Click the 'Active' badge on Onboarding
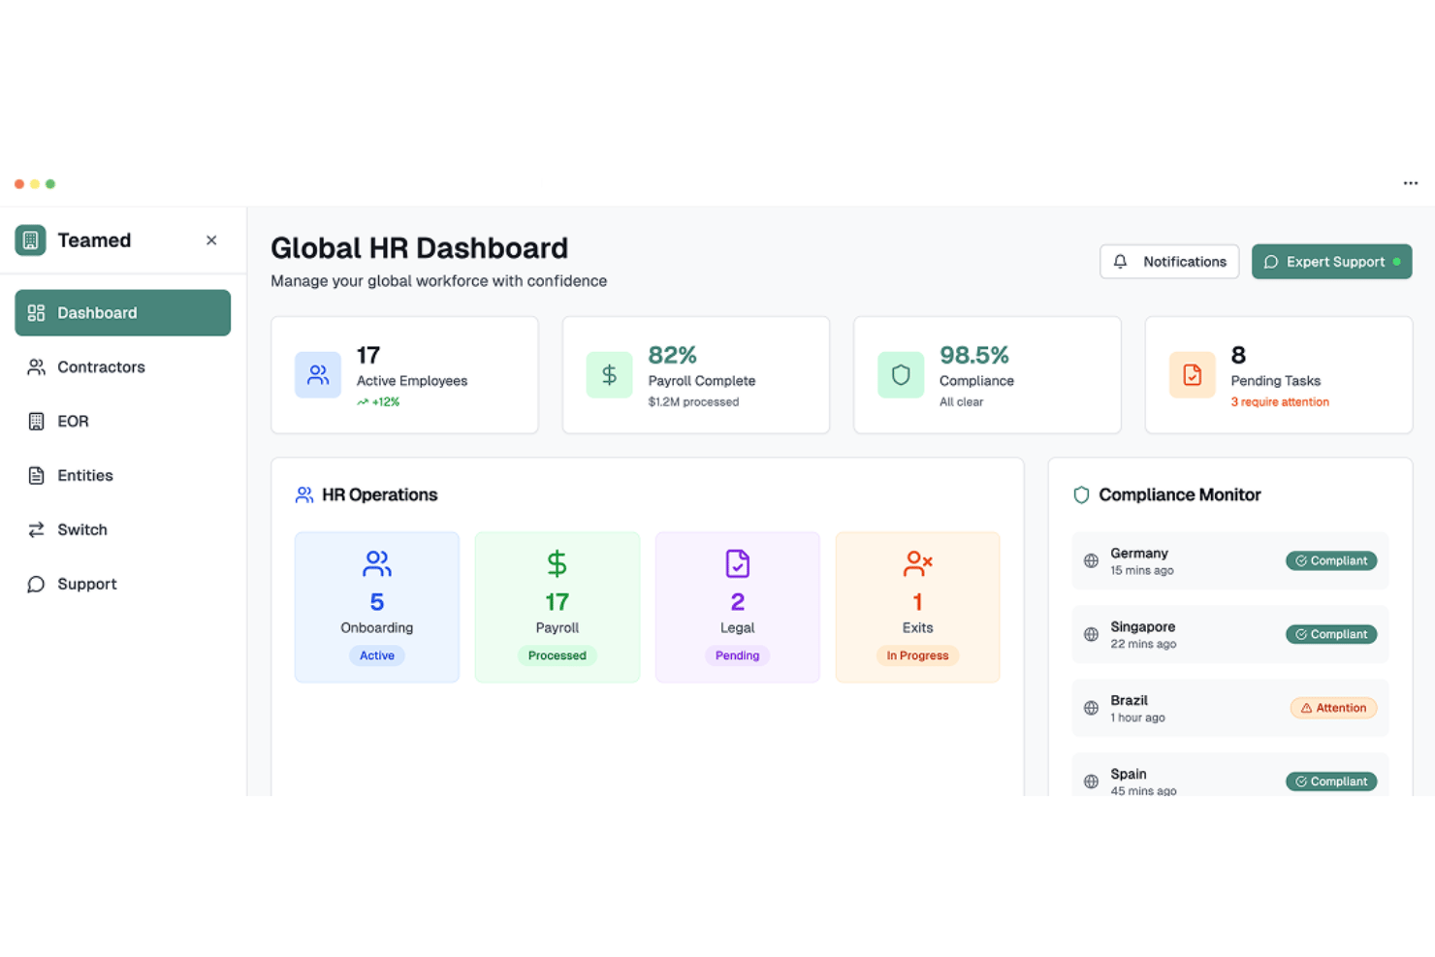Viewport: 1435px width, 957px height. [377, 655]
